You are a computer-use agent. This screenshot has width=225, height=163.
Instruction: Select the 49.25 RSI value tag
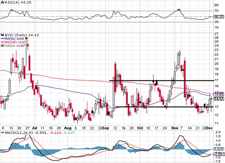[219, 16]
